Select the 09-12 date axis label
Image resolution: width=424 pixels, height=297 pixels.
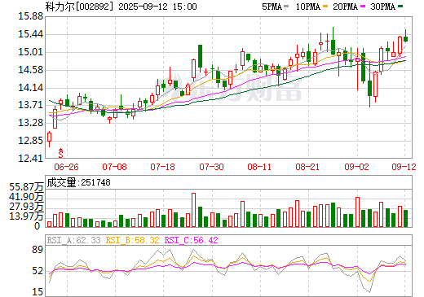(x=404, y=167)
